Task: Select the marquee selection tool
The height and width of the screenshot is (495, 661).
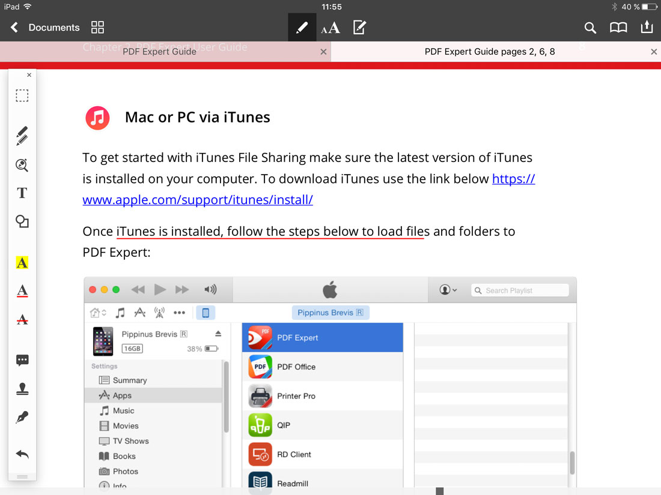Action: coord(22,95)
